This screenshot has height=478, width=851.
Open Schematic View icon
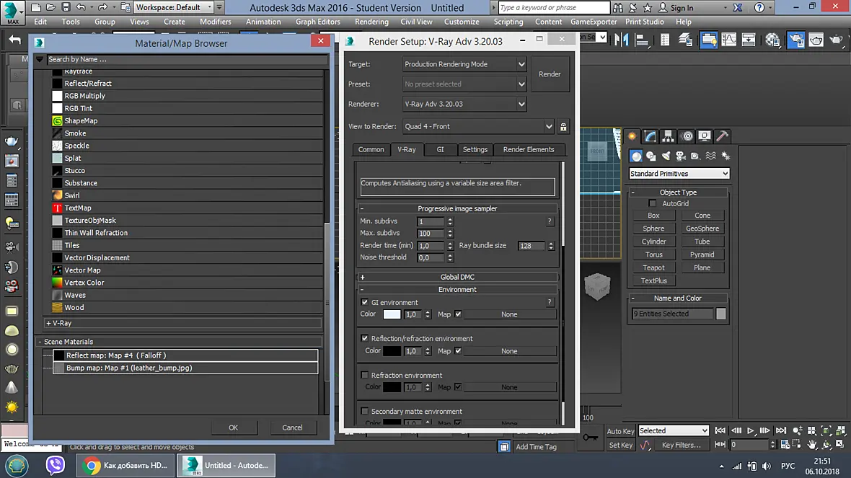[749, 40]
